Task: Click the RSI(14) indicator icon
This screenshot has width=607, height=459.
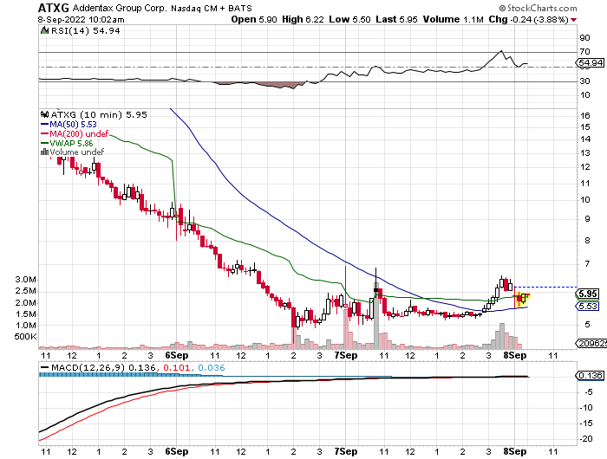Action: 44,30
